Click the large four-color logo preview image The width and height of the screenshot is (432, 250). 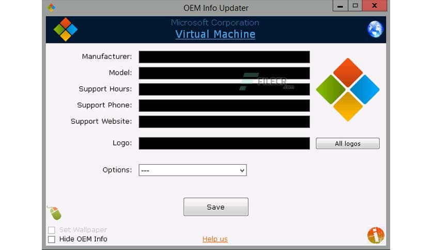click(348, 89)
